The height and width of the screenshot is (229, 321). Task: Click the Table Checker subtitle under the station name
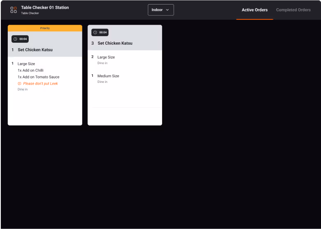point(30,13)
